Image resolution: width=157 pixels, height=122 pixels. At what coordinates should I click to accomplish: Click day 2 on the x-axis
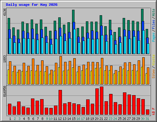point(15,119)
